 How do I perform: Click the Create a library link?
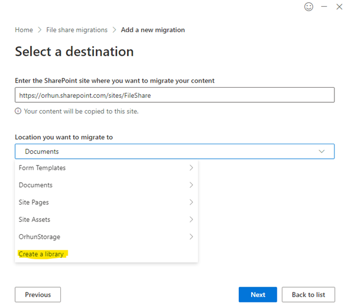pyautogui.click(x=43, y=254)
